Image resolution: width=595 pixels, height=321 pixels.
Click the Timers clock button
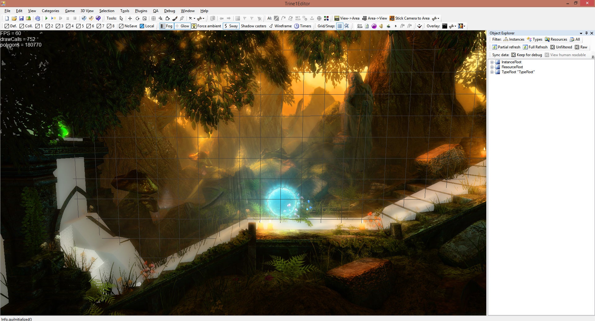(303, 26)
